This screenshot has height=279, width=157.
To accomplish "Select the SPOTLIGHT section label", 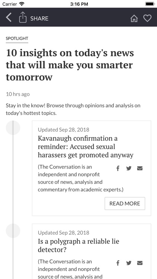I will 17,38.
